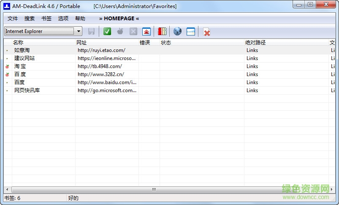The height and width of the screenshot is (205, 339).
Task: Click the red double-arrow sort icon
Action: (146, 31)
